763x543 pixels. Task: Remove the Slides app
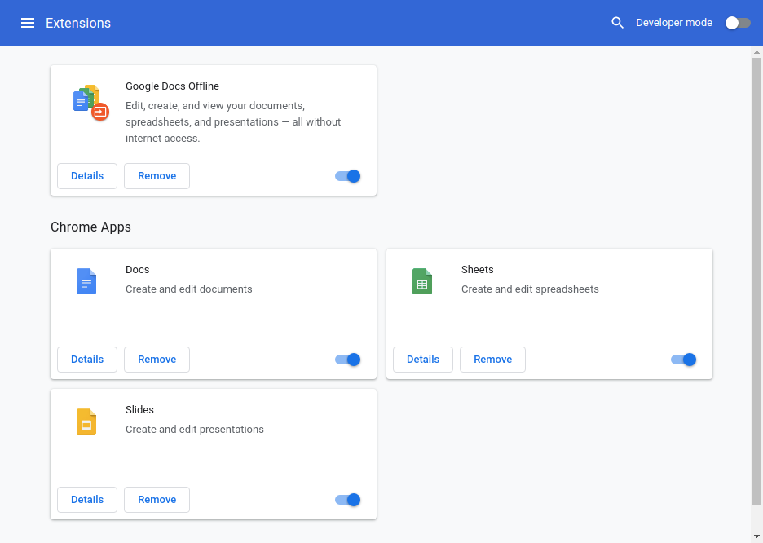[x=157, y=500]
